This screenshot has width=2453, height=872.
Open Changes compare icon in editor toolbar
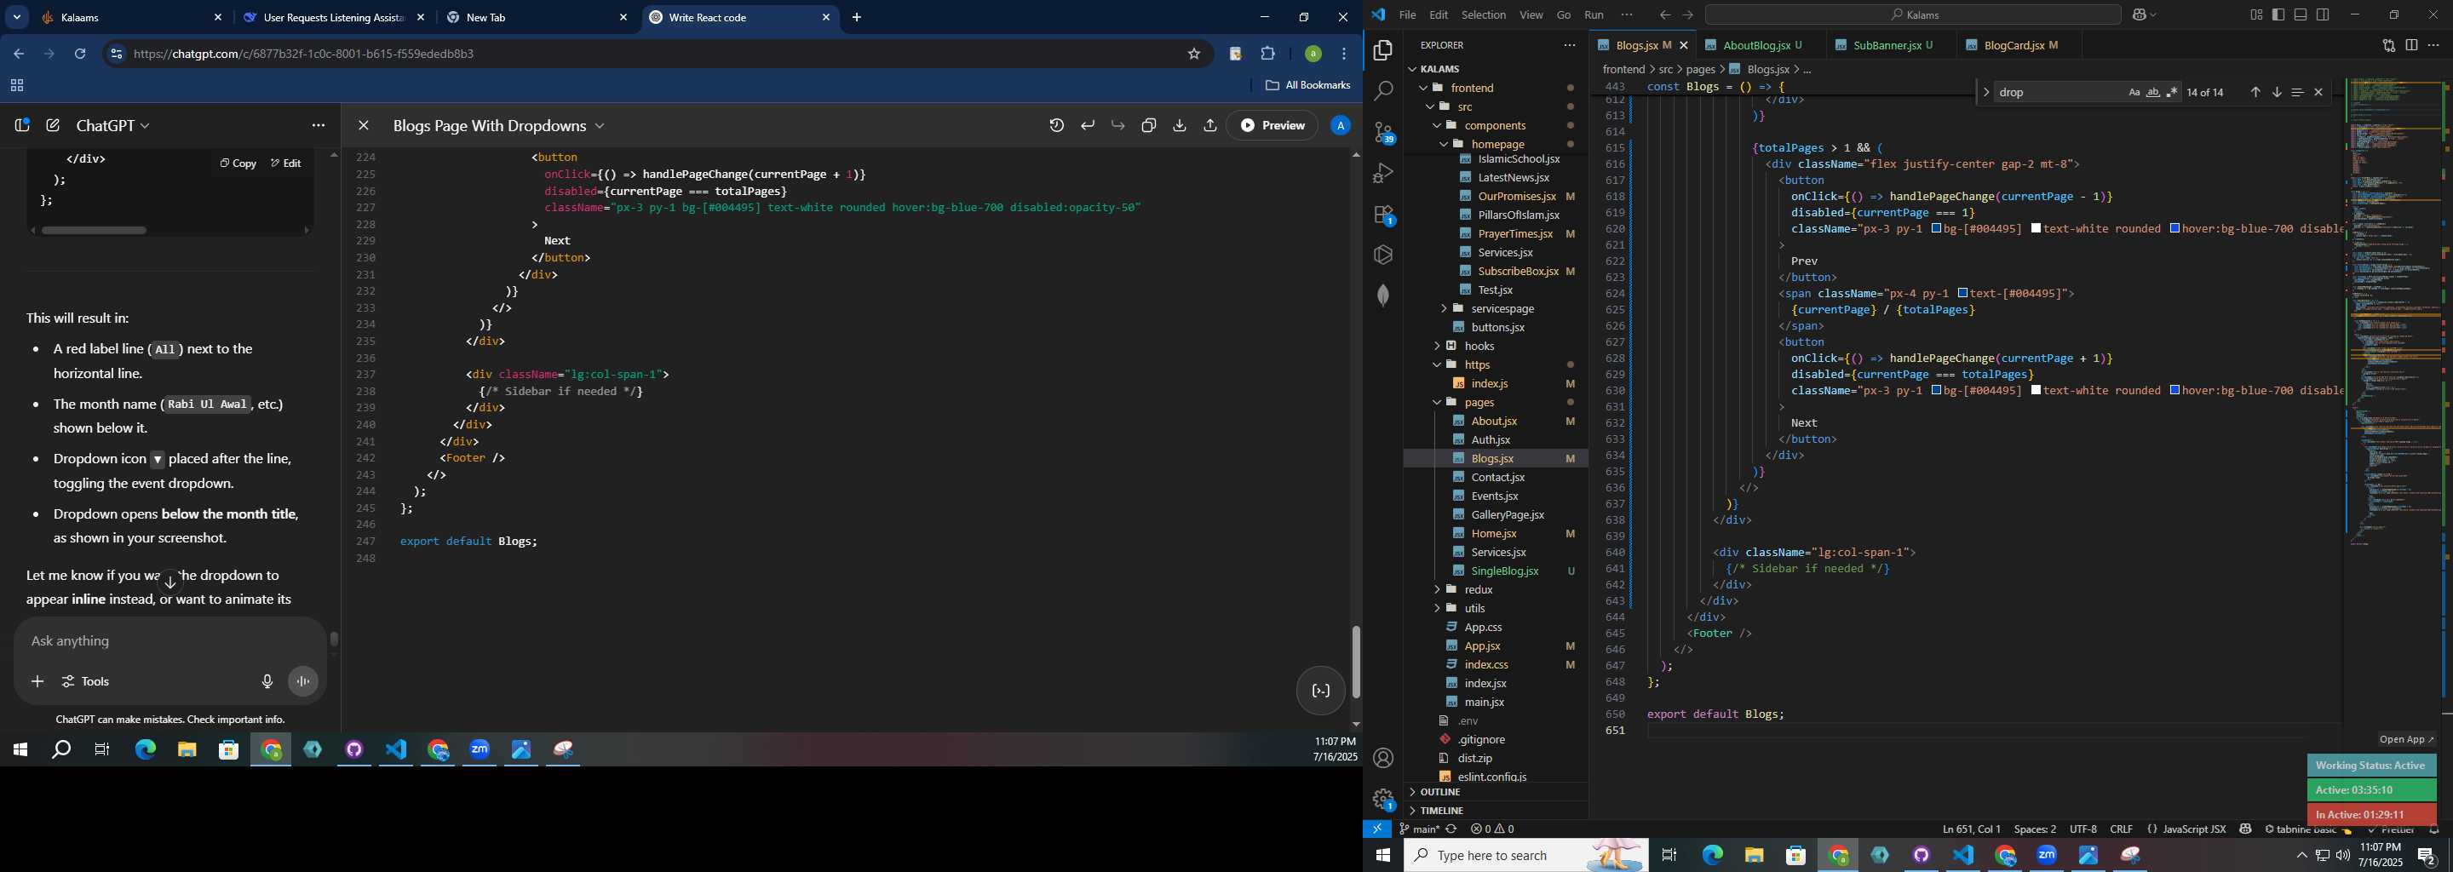pyautogui.click(x=2388, y=46)
